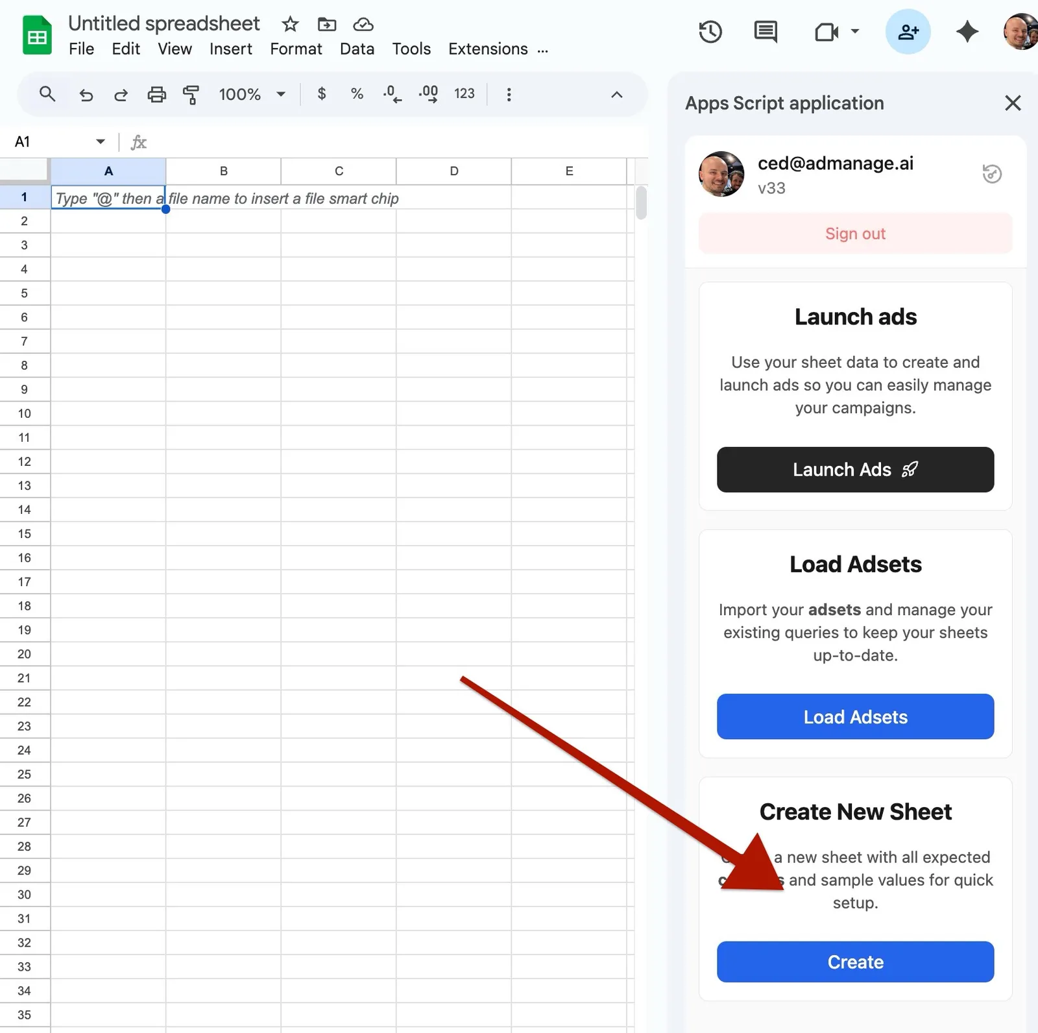Click the Launch Ads button
The image size is (1038, 1033).
855,469
